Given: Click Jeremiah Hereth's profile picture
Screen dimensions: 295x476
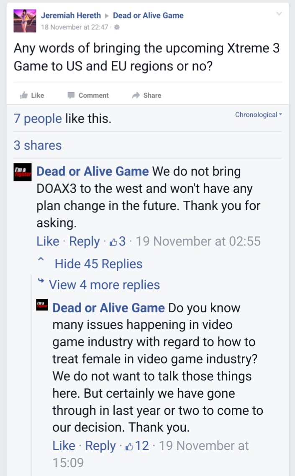Looking at the screenshot, I should [x=25, y=21].
